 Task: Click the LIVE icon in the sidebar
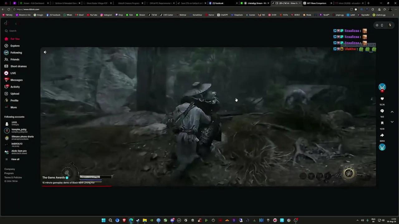point(6,73)
